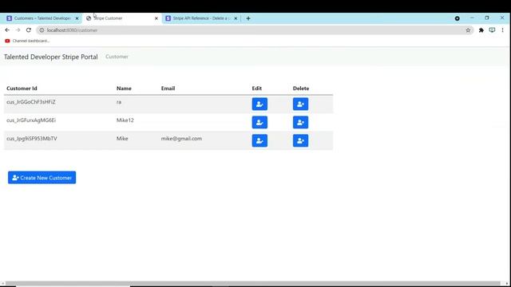Open a new browser tab
The image size is (511, 287).
[248, 18]
